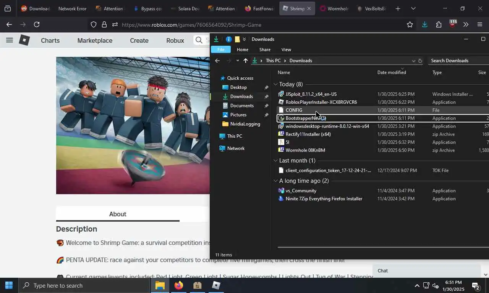
Task: Click the Firefox back arrow button
Action: click(x=9, y=24)
